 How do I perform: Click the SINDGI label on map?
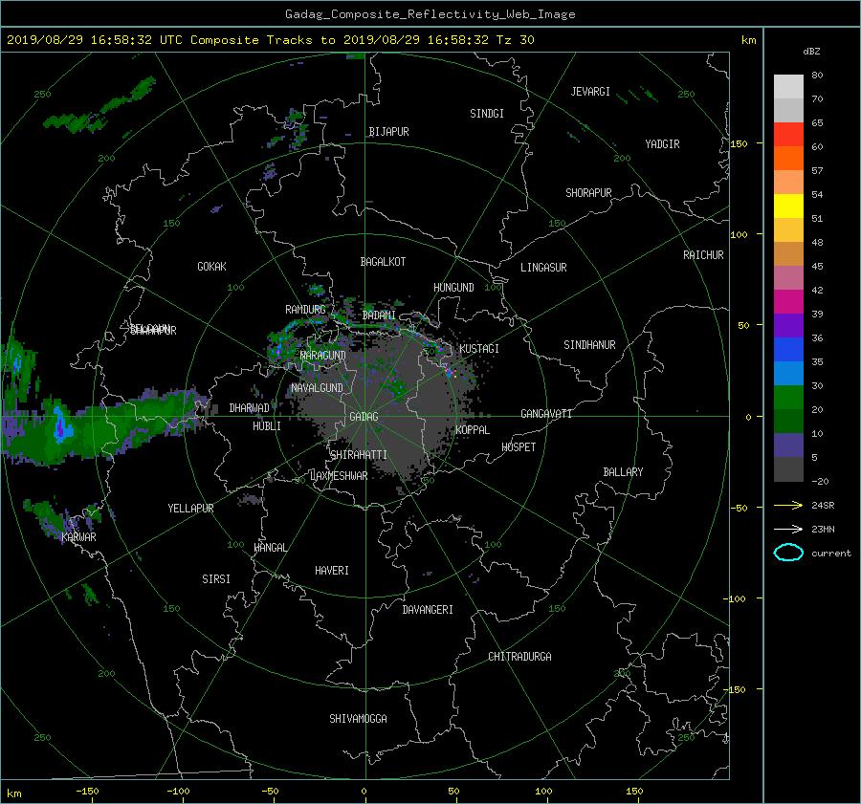click(x=487, y=114)
